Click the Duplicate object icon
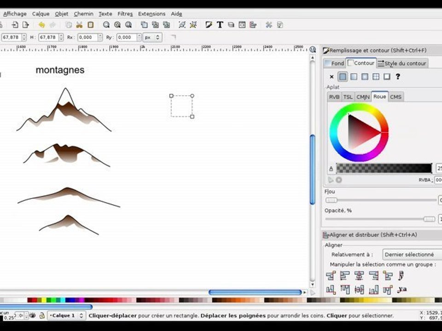 click(144, 25)
